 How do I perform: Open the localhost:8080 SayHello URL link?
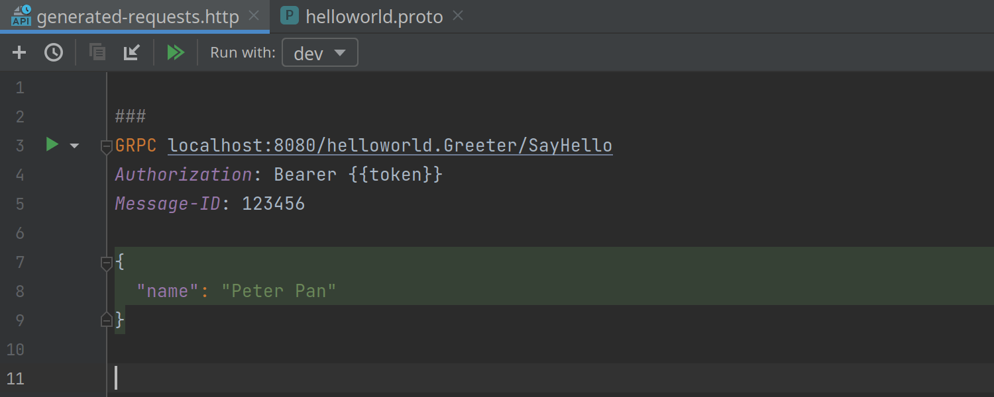[390, 146]
